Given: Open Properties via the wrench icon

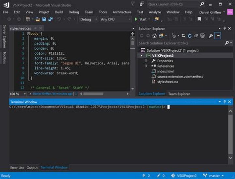Looking at the screenshot, I should tap(211, 36).
